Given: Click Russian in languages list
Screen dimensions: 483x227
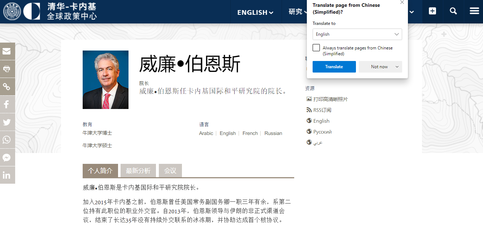Looking at the screenshot, I should click(273, 133).
